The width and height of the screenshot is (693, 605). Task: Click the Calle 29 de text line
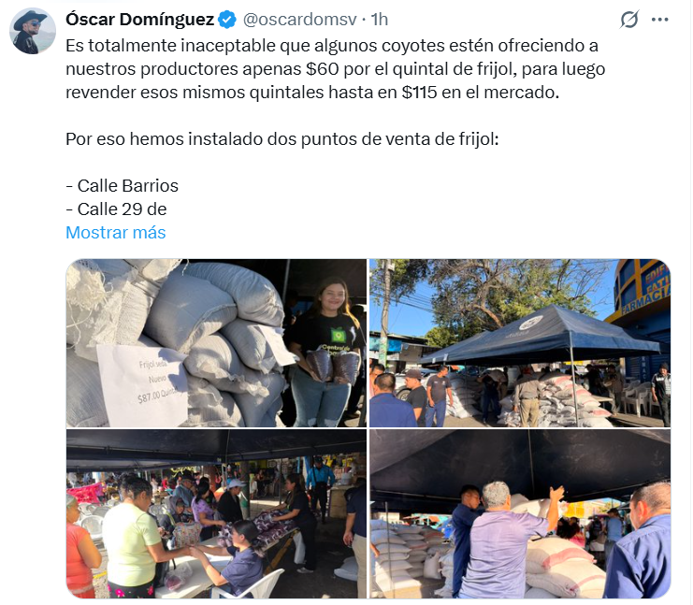116,209
